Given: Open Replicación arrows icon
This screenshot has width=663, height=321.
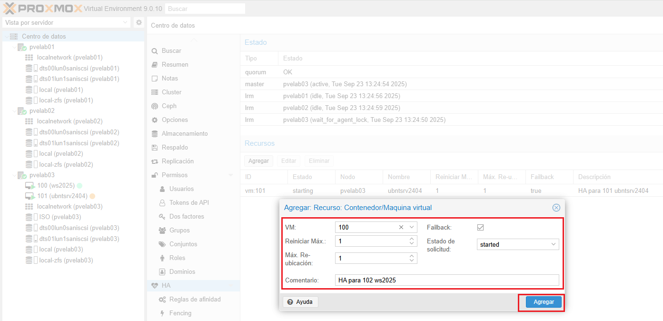Looking at the screenshot, I should tap(154, 161).
